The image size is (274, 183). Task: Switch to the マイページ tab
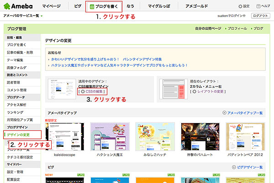52,6
